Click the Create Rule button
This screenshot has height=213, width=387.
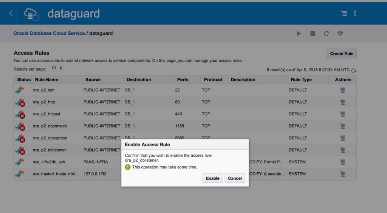click(x=341, y=54)
